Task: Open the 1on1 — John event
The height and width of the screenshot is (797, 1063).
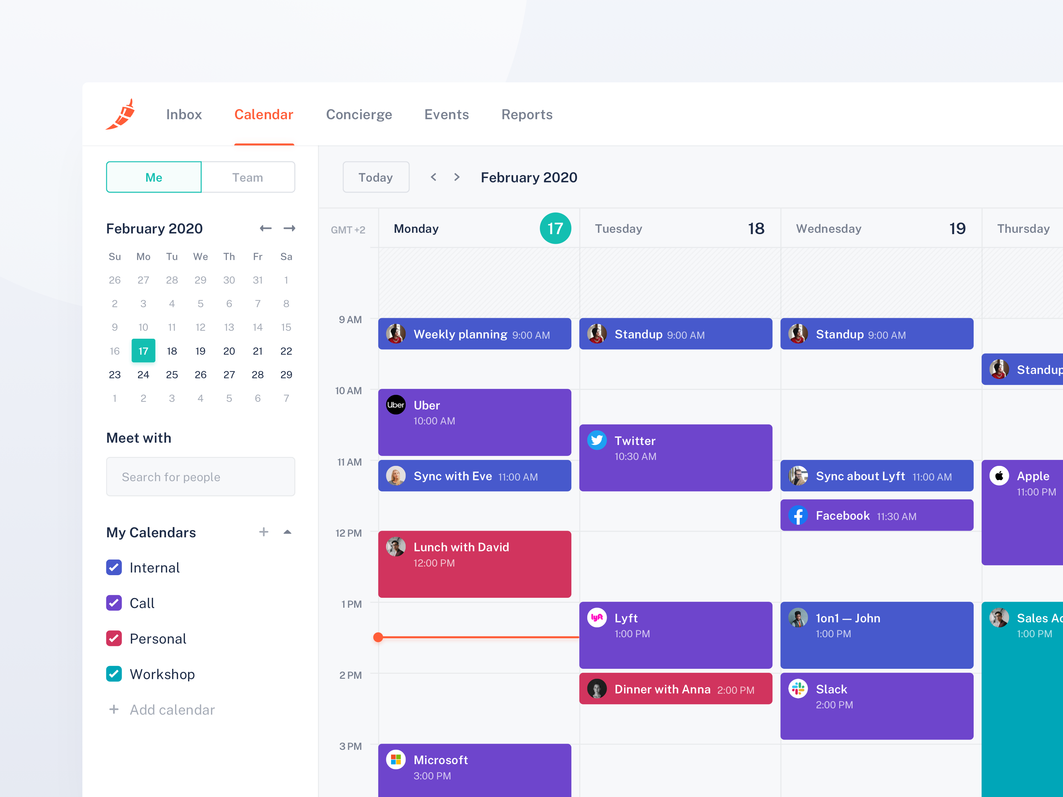Action: point(877,635)
